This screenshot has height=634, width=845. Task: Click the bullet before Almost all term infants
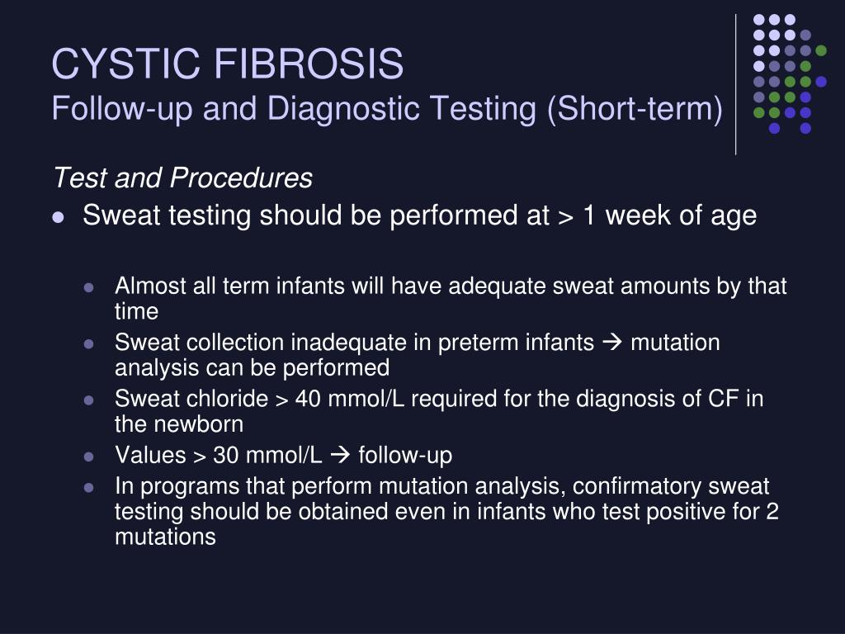(x=89, y=288)
